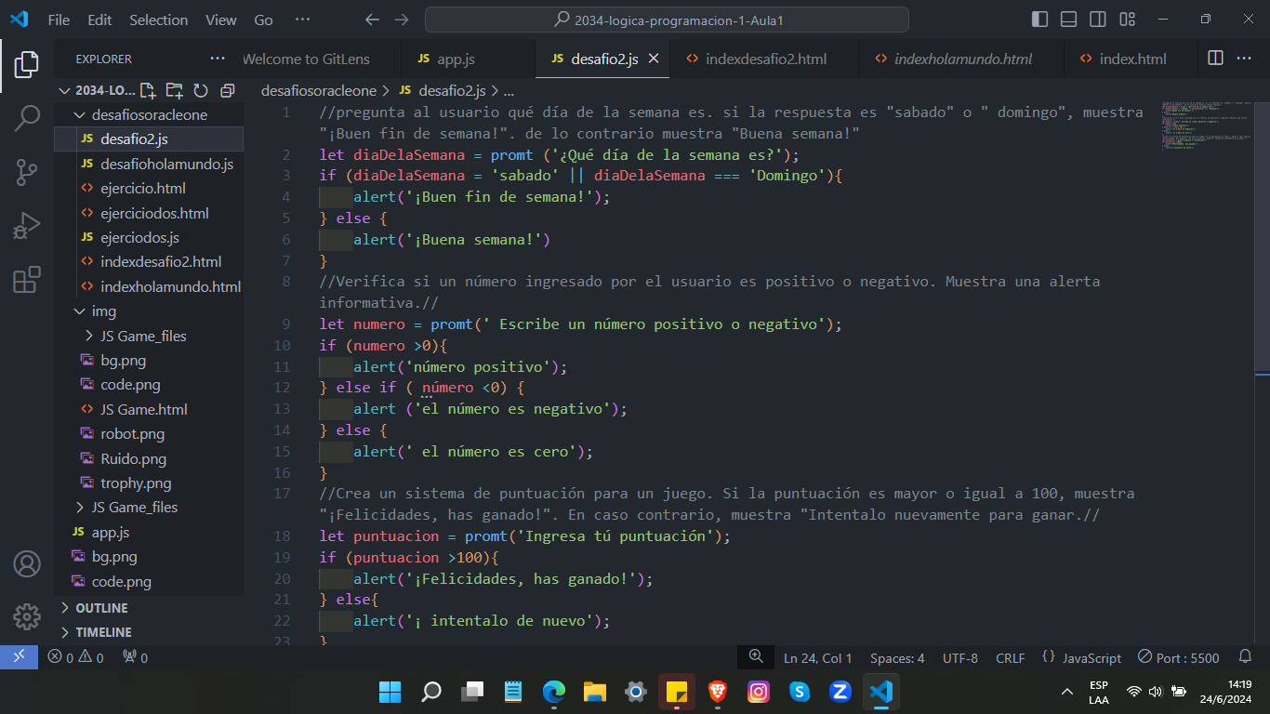The image size is (1270, 714).
Task: Open the Source Control view
Action: click(27, 172)
